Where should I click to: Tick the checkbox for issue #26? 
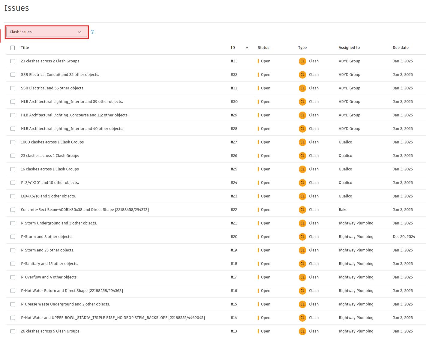13,156
